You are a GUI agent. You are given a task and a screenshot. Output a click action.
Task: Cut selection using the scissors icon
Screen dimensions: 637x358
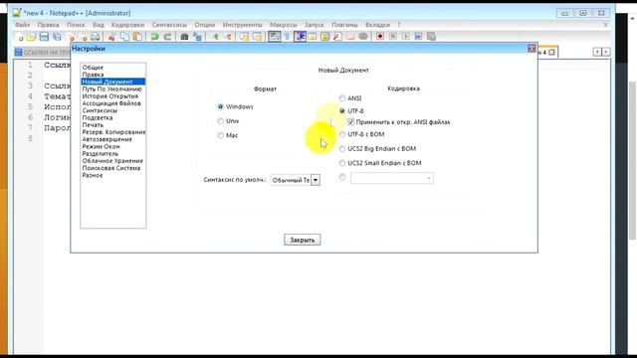[111, 37]
